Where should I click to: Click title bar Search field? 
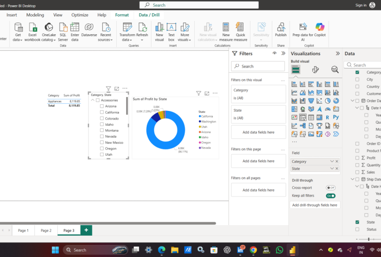(199, 5)
